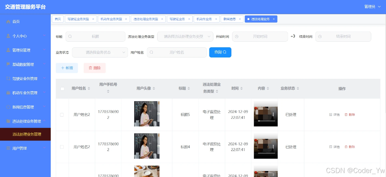Click the 删除 batch delete button

pyautogui.click(x=95, y=68)
